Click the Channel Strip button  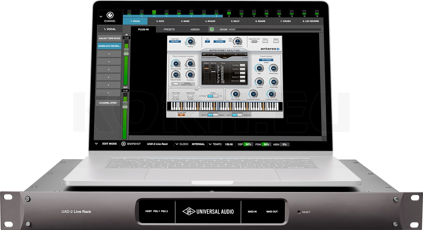108,103
